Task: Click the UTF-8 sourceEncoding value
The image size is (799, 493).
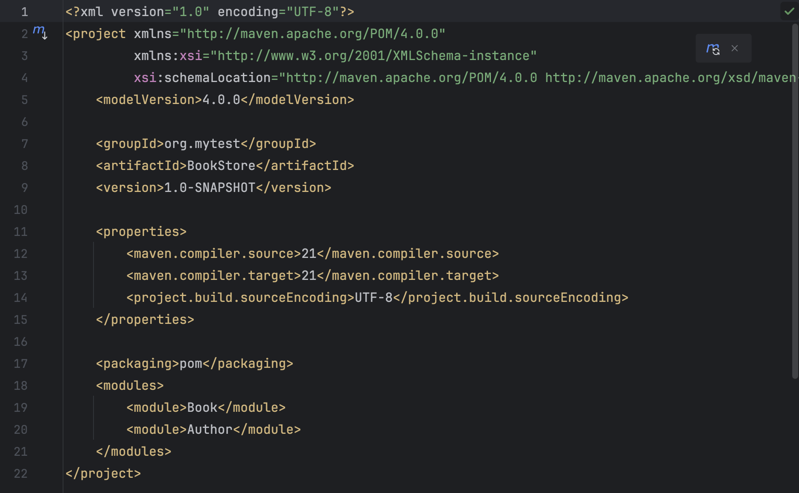Action: (x=375, y=297)
